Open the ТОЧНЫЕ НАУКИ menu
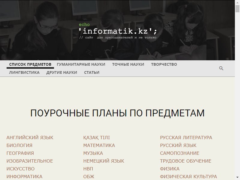The height and width of the screenshot is (180, 240). pyautogui.click(x=128, y=64)
